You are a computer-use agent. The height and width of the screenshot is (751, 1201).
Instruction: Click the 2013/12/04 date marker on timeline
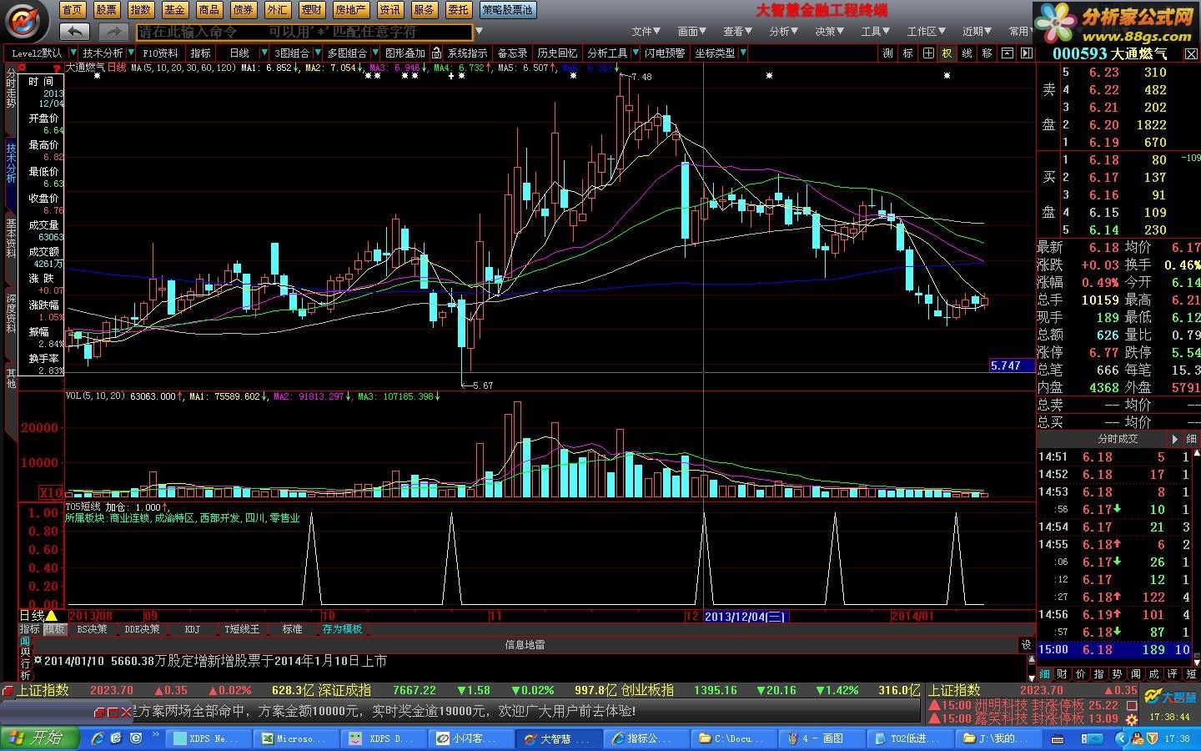point(745,617)
